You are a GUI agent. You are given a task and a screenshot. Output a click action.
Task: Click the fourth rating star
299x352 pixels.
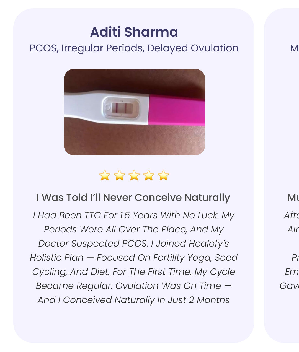click(x=149, y=175)
